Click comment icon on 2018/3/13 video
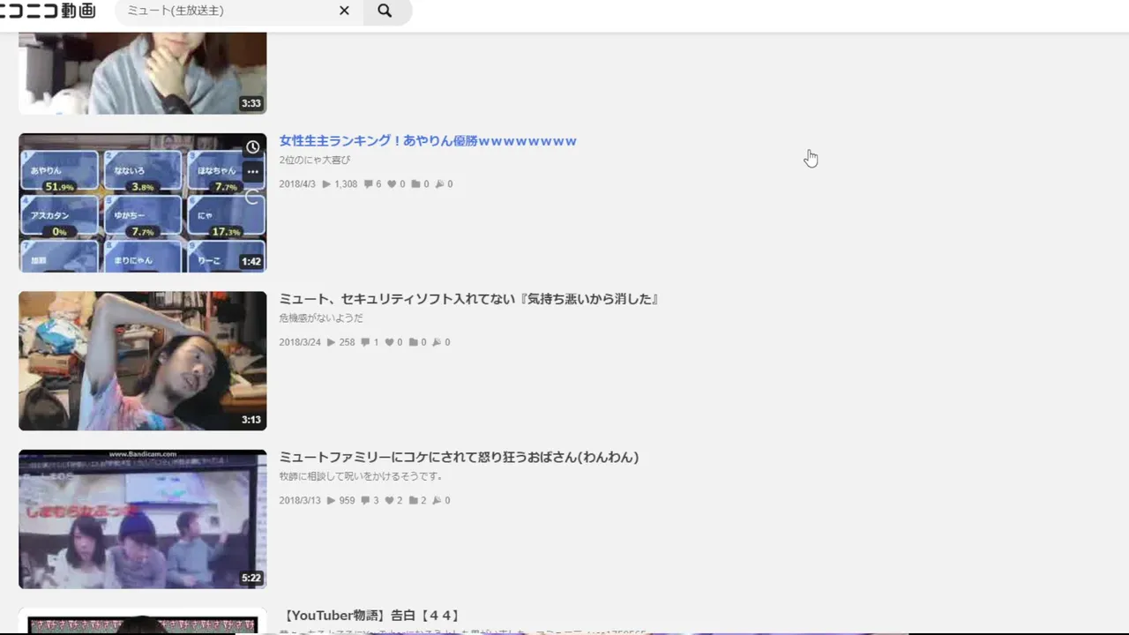The image size is (1129, 635). [x=365, y=500]
